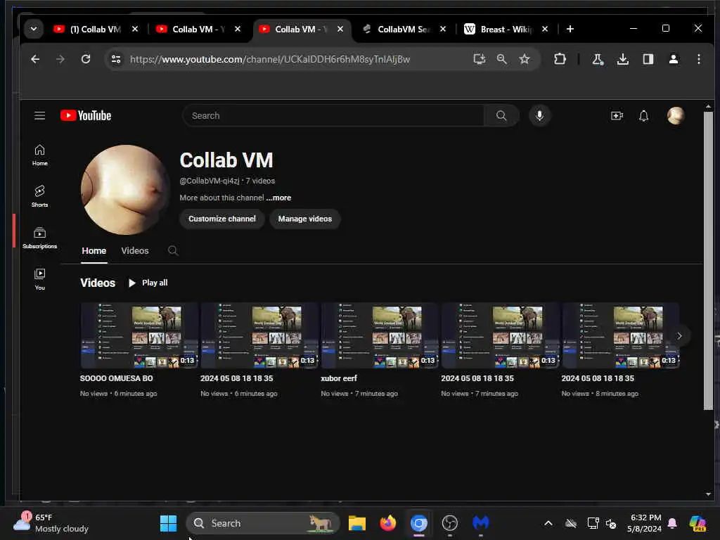Expand the tab search dropdown

34,29
